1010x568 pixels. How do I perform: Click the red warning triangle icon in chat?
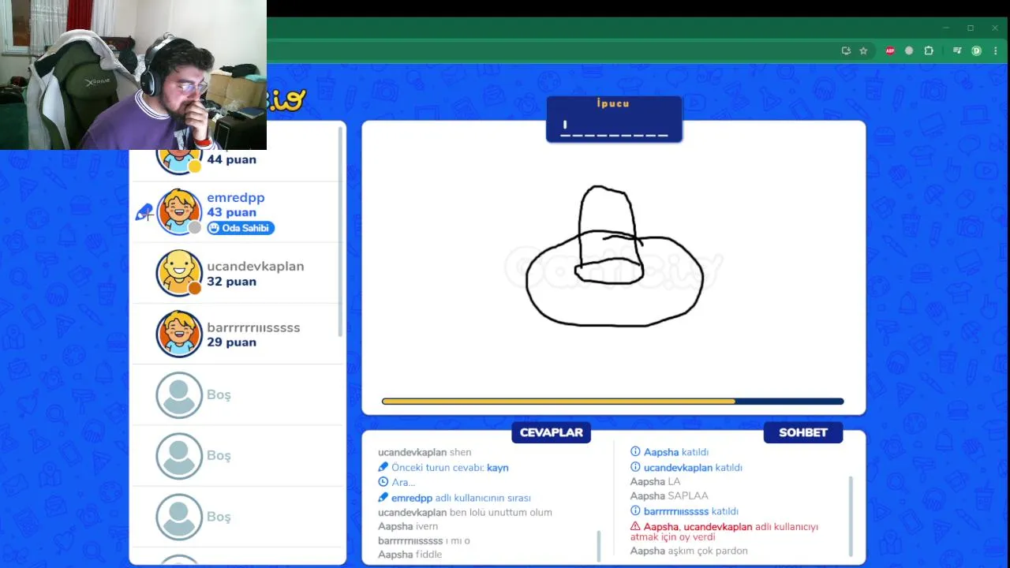pos(635,526)
